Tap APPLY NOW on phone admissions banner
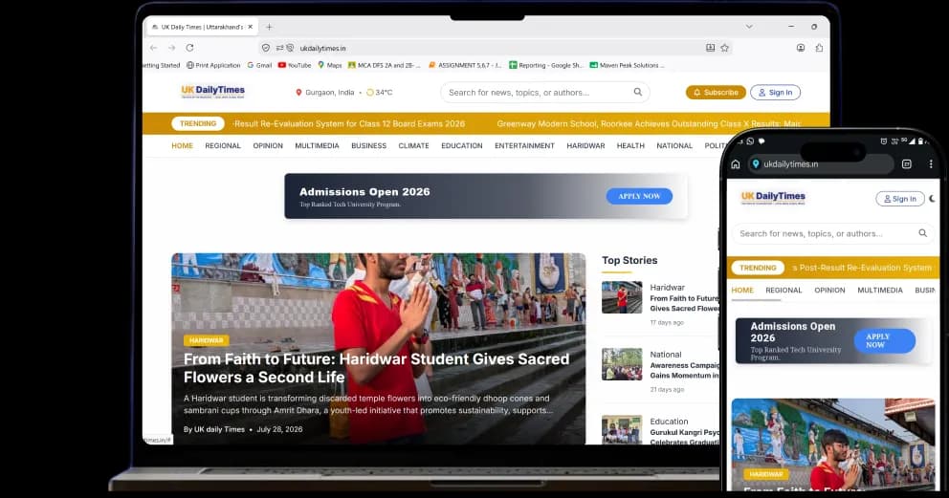 coord(884,341)
